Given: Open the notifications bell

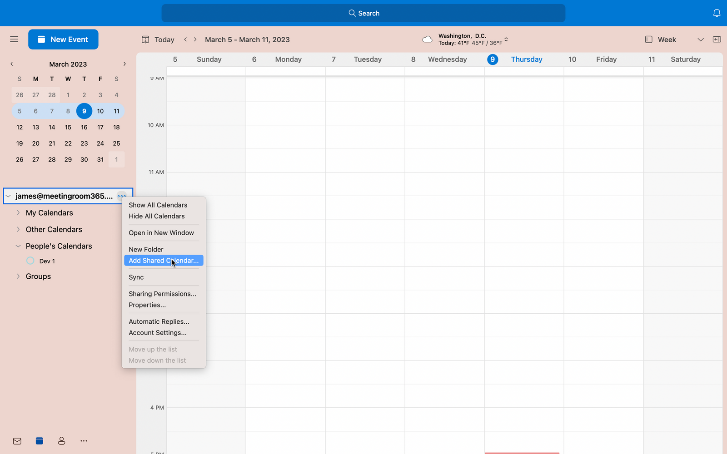Looking at the screenshot, I should pyautogui.click(x=717, y=13).
